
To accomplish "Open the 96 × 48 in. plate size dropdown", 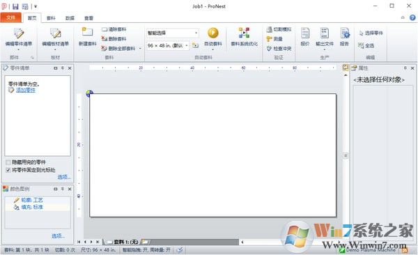I will (x=187, y=45).
